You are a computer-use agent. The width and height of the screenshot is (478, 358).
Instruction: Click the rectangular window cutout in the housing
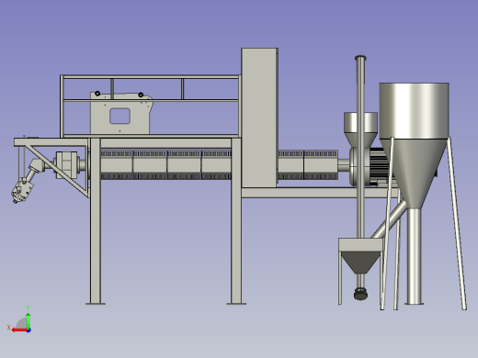[x=119, y=116]
